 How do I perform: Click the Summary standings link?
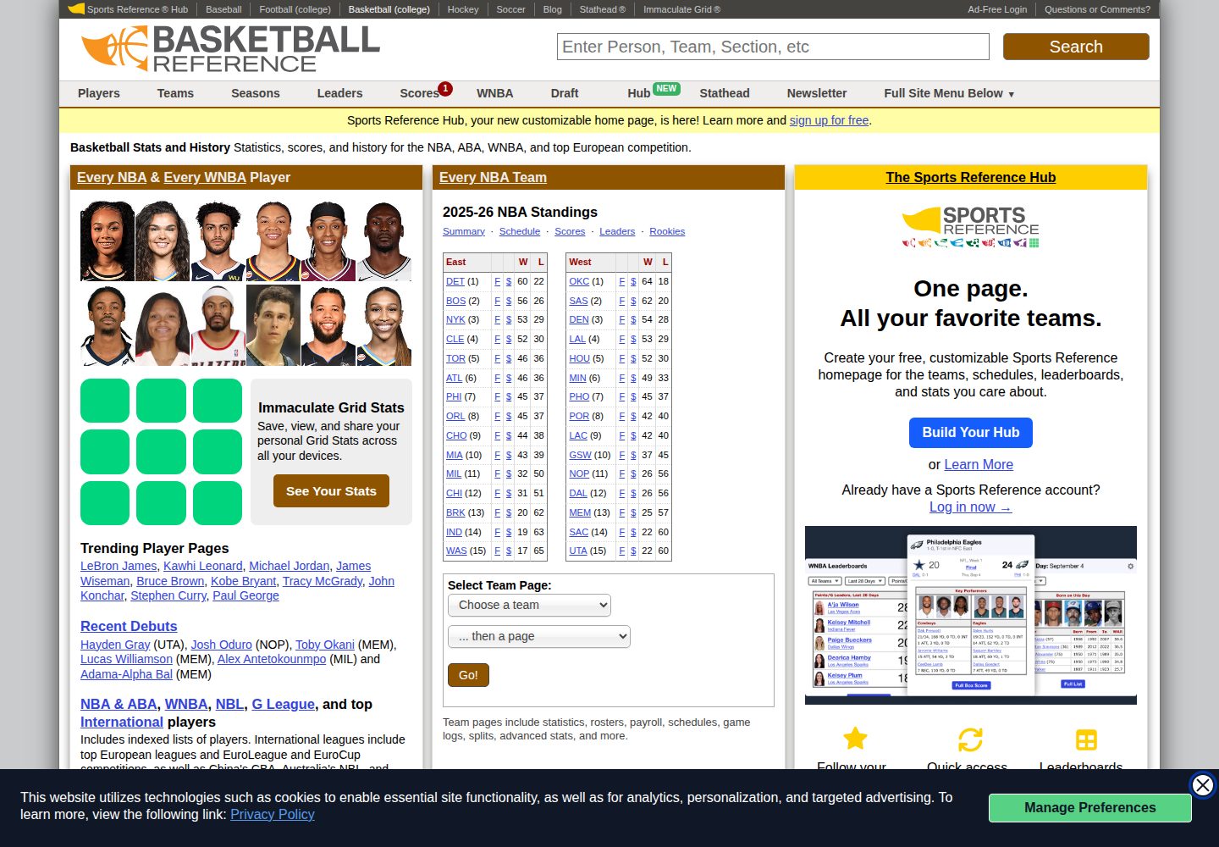[464, 231]
